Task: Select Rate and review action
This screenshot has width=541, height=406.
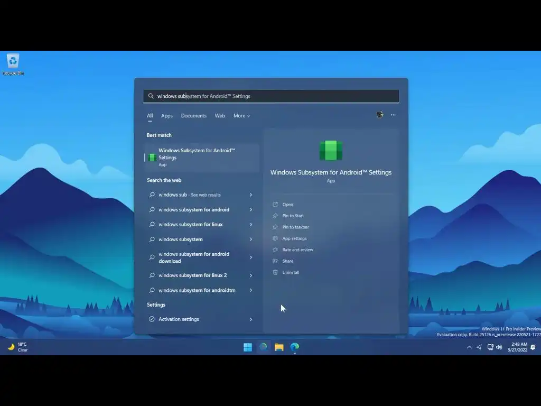Action: tap(297, 250)
